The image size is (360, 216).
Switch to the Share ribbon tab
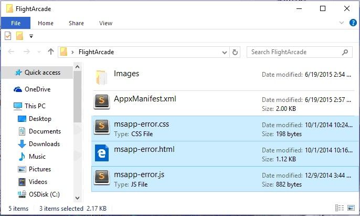[76, 23]
